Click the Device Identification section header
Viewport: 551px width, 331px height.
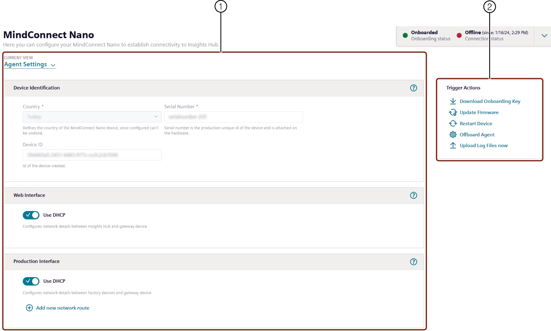point(214,88)
